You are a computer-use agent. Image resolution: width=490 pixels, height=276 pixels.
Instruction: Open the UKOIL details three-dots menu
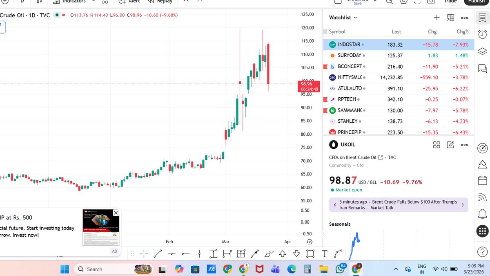pos(465,145)
